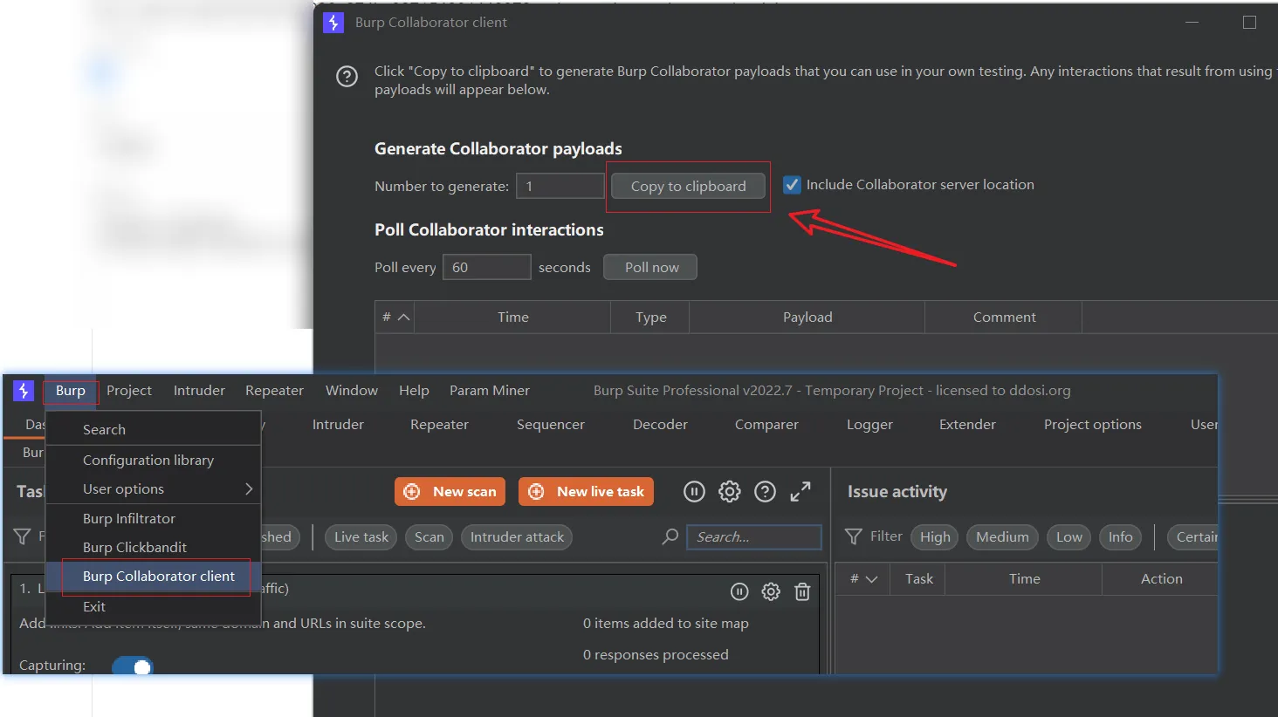Viewport: 1278px width, 717px height.
Task: Toggle the Intruder attack filter
Action: click(517, 537)
